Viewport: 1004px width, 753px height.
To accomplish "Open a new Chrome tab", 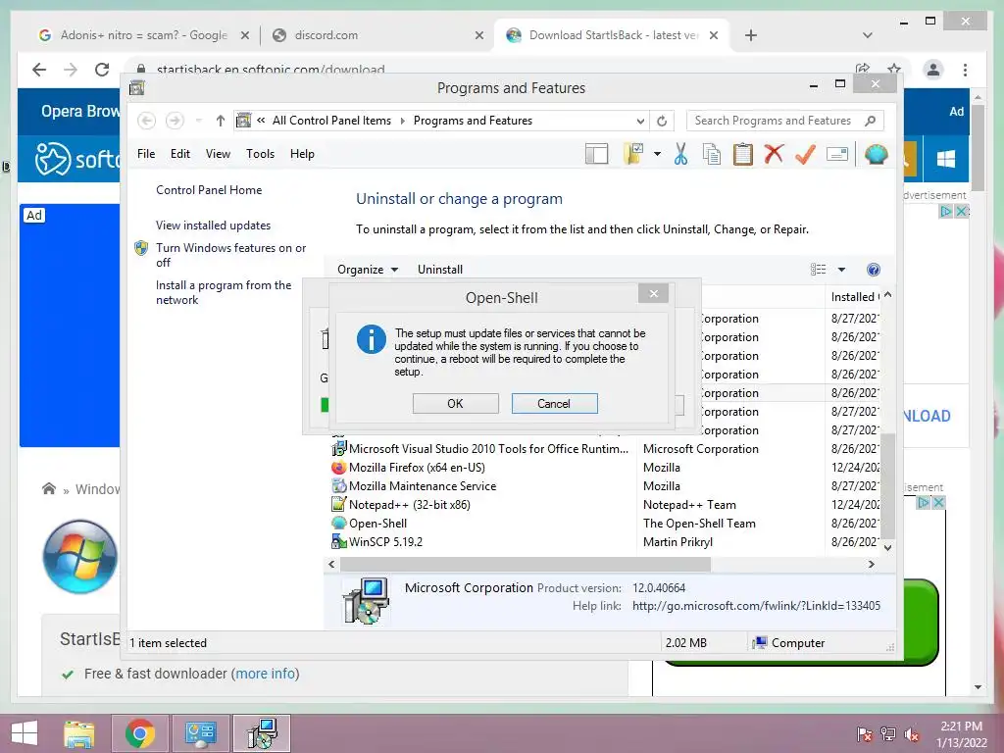I will [751, 35].
